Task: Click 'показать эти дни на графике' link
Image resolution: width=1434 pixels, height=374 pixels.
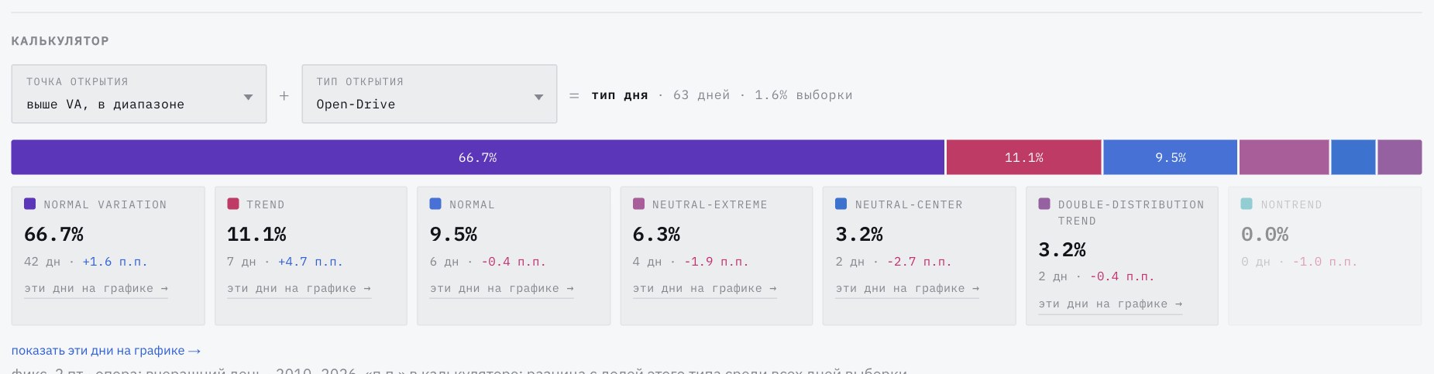Action: pos(106,351)
